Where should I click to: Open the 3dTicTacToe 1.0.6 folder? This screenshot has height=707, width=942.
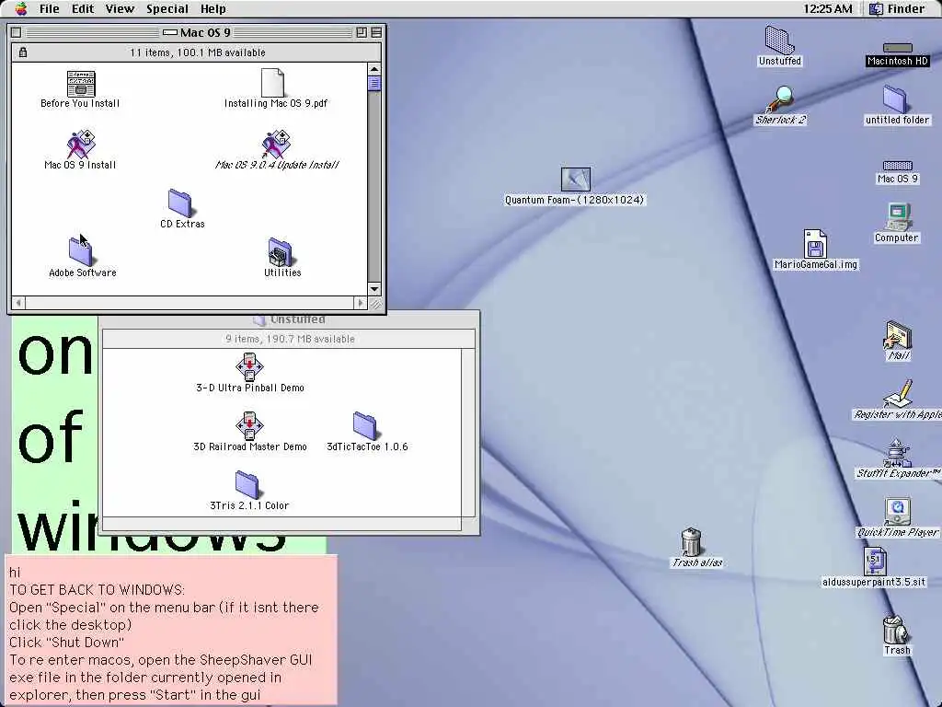[364, 425]
